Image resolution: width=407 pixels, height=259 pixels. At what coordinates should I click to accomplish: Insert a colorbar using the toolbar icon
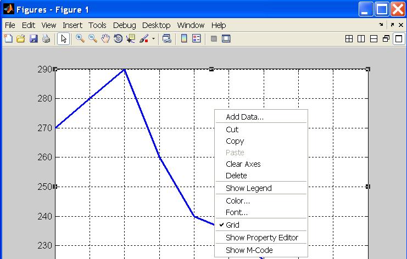click(184, 38)
